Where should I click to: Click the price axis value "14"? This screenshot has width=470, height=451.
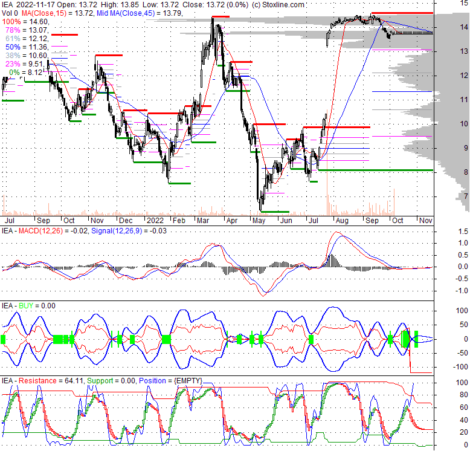464,27
